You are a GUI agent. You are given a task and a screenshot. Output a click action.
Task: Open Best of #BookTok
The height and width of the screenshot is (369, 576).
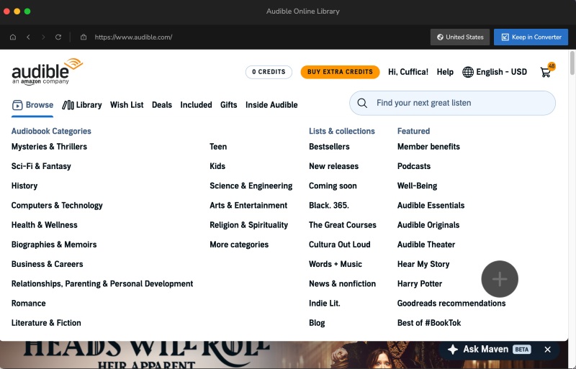[x=429, y=323]
